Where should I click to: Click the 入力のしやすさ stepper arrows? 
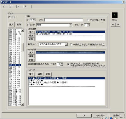(x=62, y=64)
